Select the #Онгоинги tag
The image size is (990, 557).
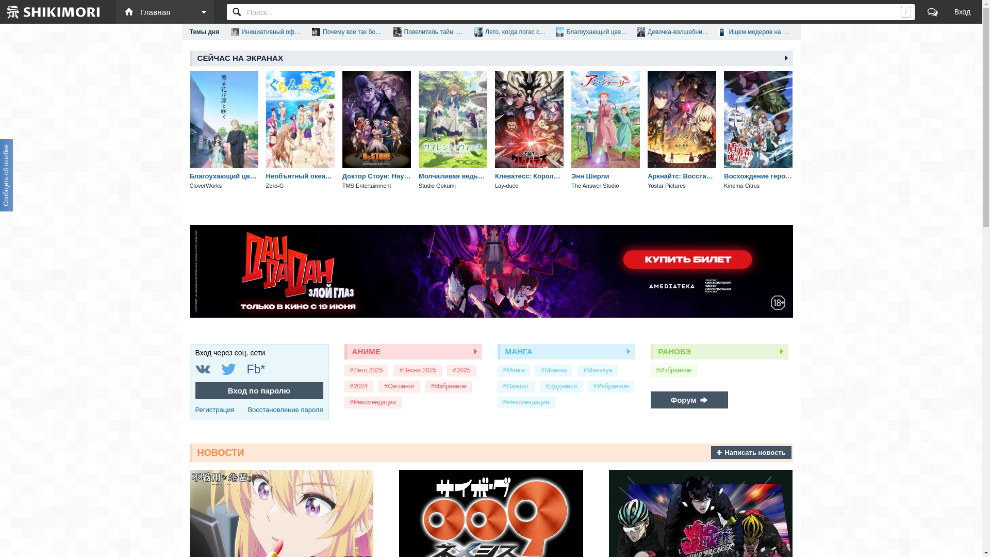[399, 386]
